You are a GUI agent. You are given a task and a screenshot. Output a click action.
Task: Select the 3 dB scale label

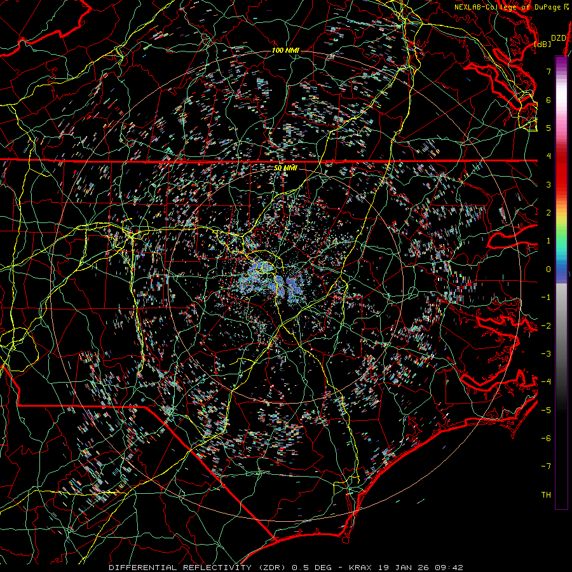click(x=548, y=184)
